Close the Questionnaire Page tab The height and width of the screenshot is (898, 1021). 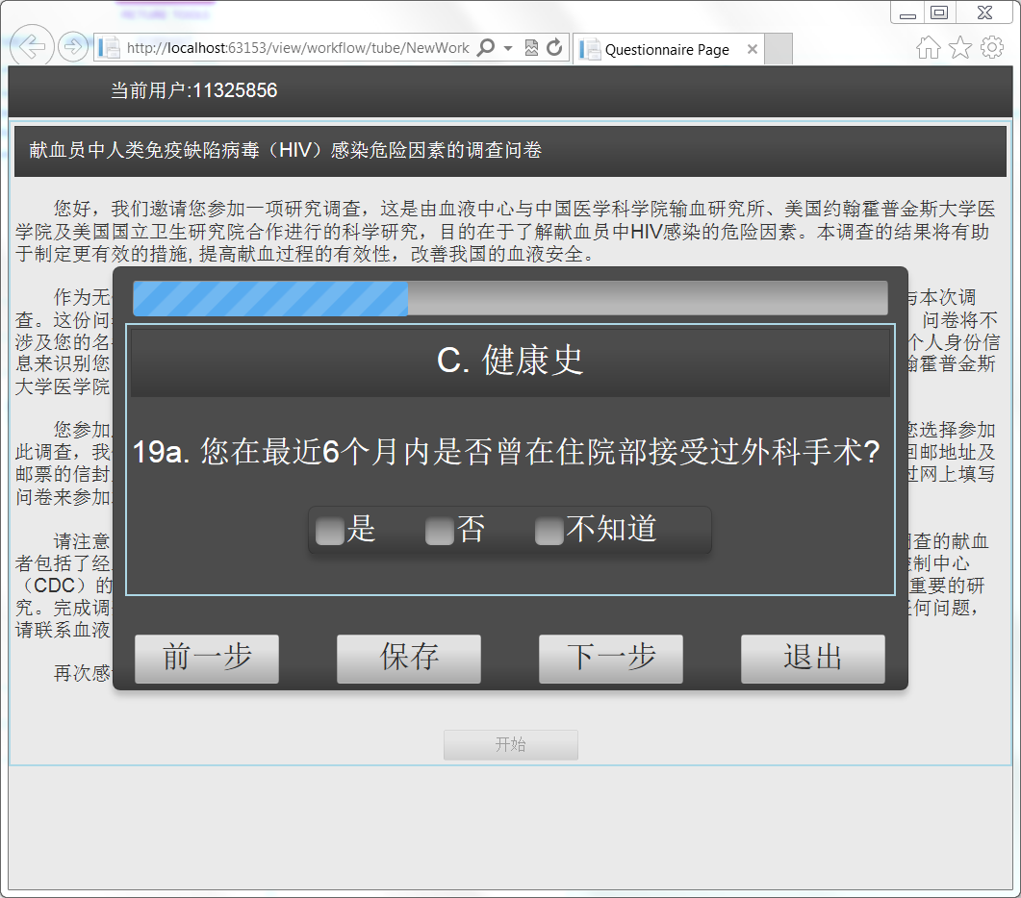click(x=753, y=49)
